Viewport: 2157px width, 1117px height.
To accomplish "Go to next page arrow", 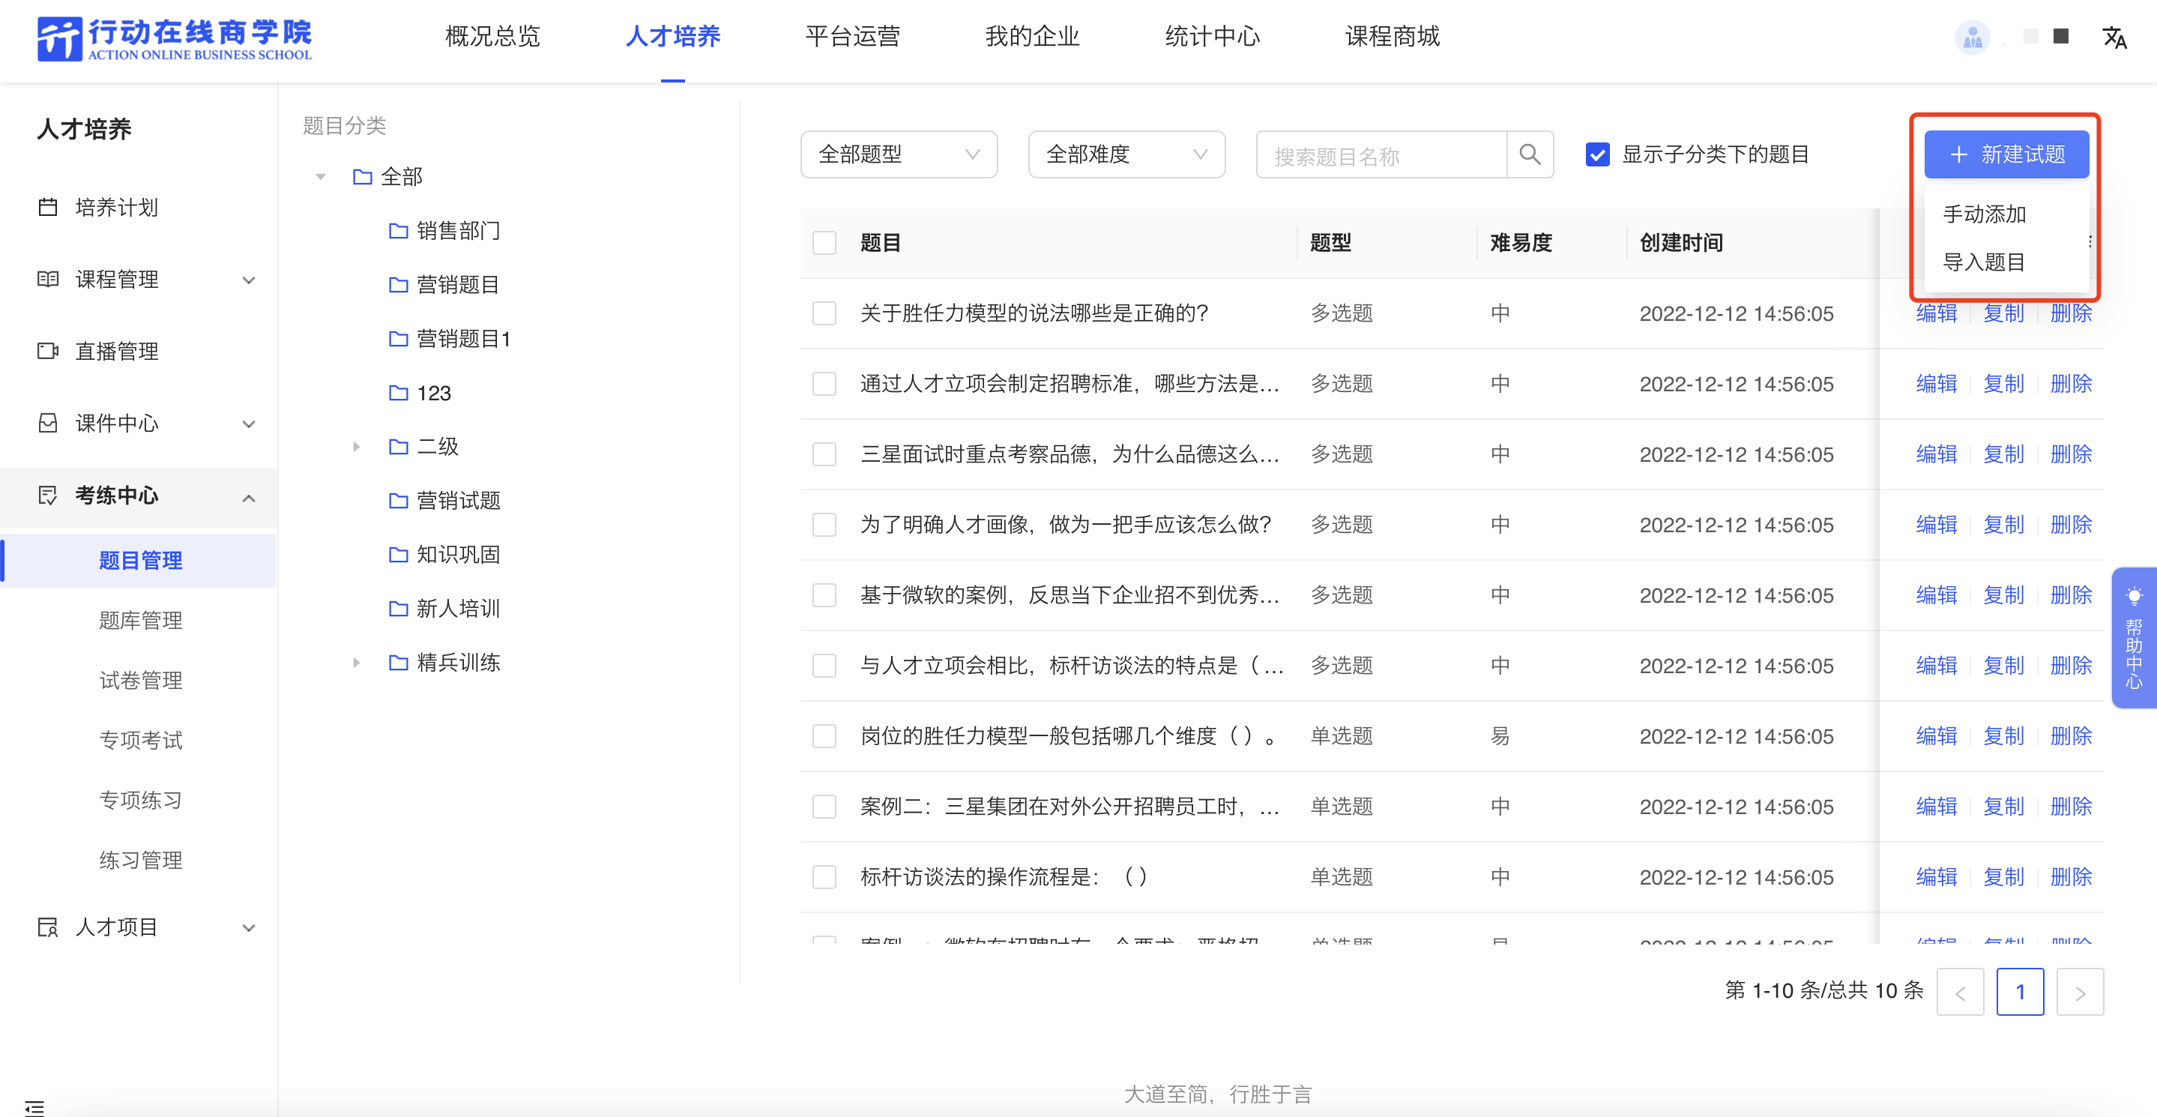I will click(2080, 993).
